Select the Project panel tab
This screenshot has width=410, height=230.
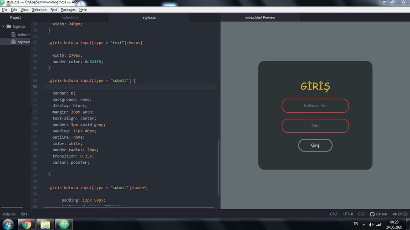tap(15, 17)
